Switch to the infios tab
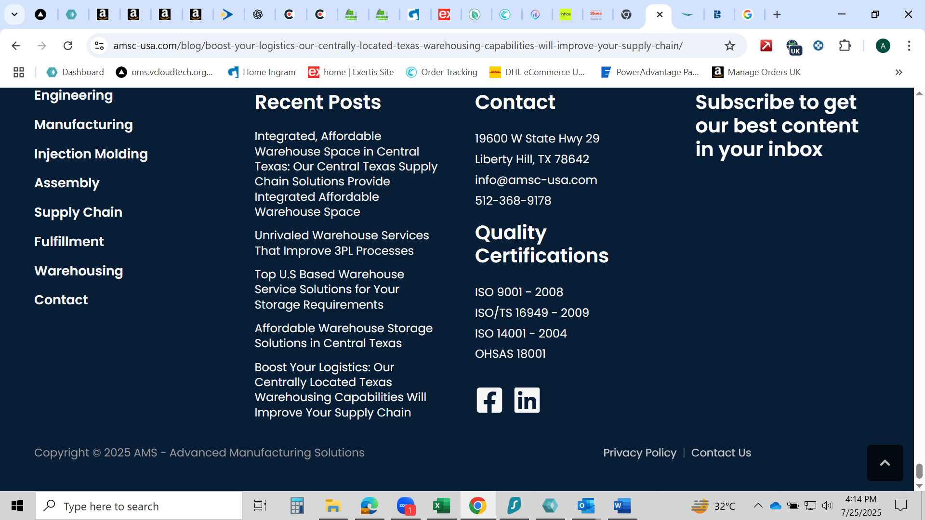 [x=566, y=14]
